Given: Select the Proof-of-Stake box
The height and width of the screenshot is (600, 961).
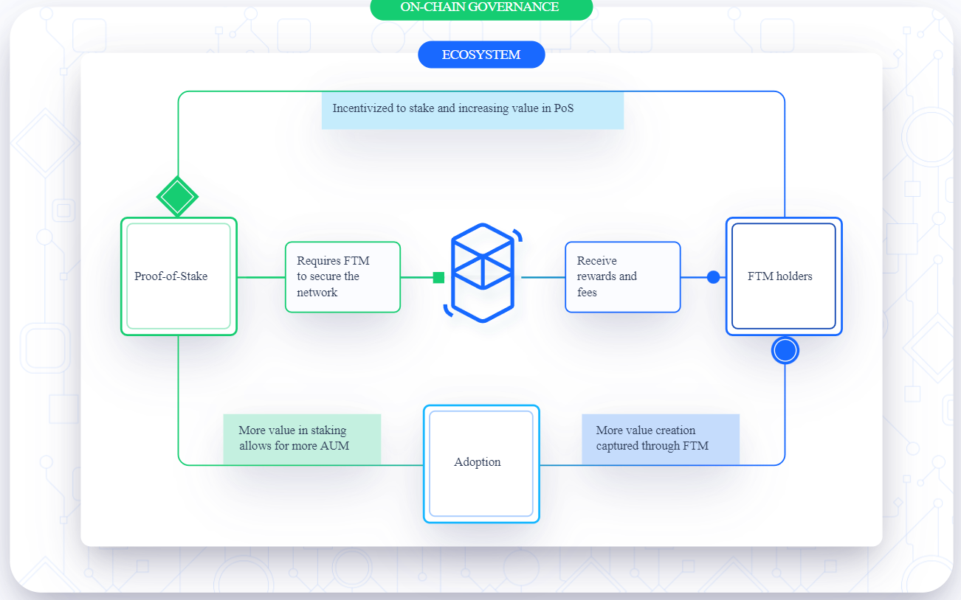Looking at the screenshot, I should (179, 276).
